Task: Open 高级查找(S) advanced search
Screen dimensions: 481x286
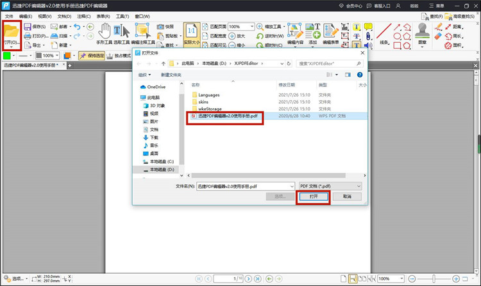Action: point(460,16)
